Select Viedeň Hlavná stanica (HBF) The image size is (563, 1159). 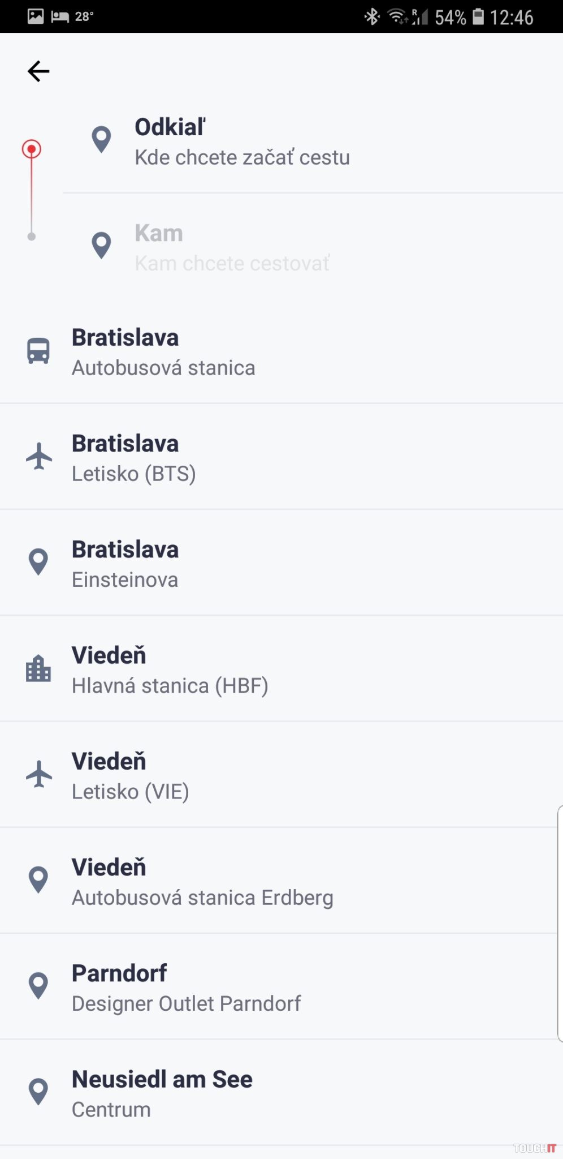click(x=170, y=669)
